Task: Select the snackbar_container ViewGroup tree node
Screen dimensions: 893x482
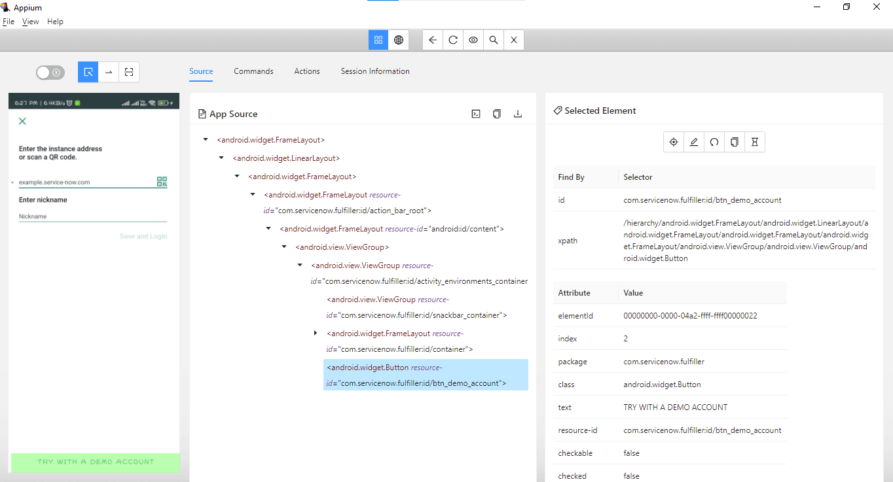Action: click(416, 307)
